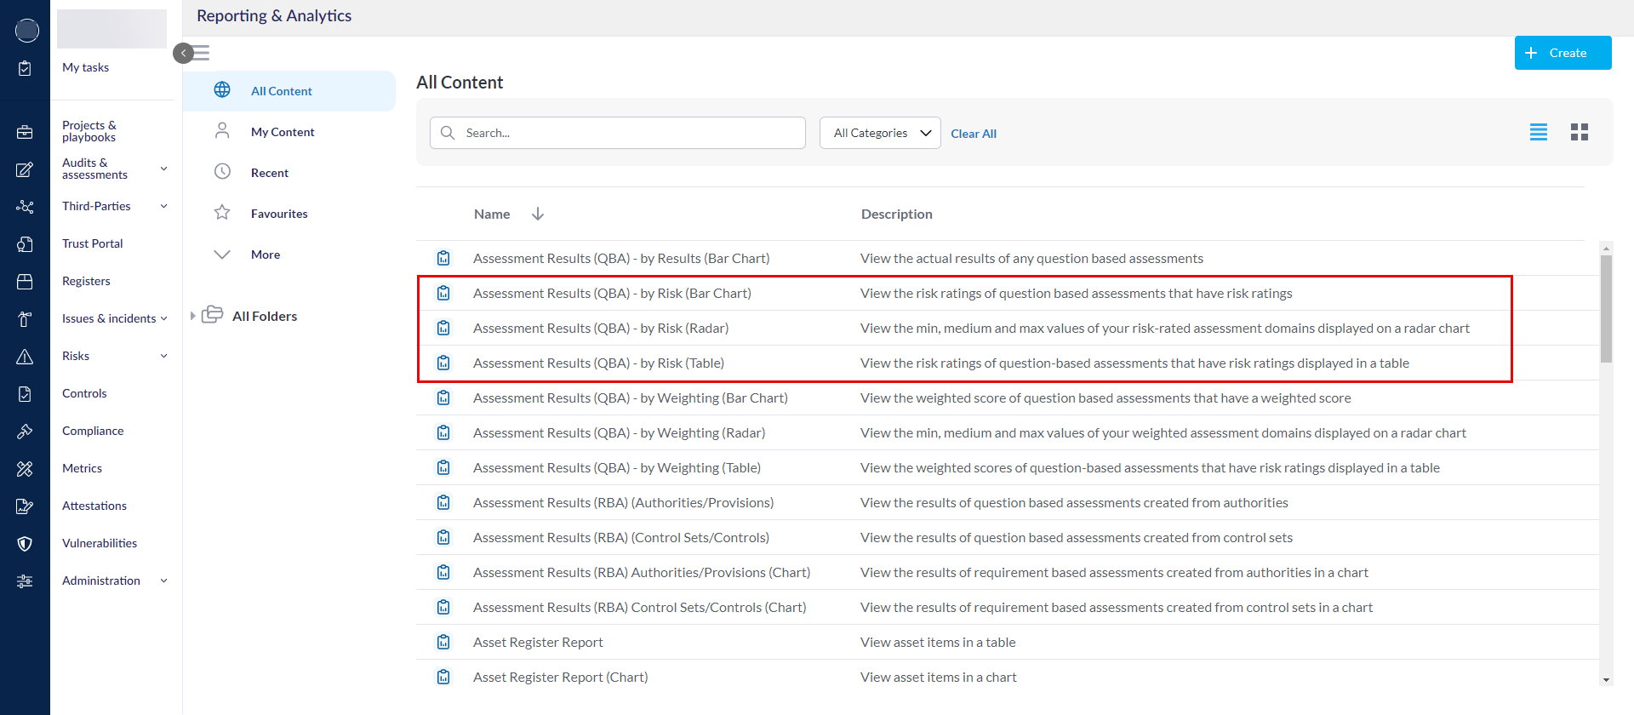Click the Favourites star icon
1634x715 pixels.
[x=222, y=213]
